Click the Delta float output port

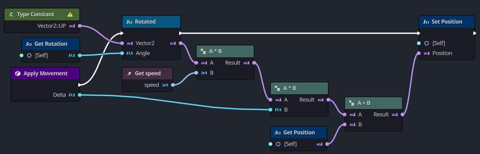[80, 95]
